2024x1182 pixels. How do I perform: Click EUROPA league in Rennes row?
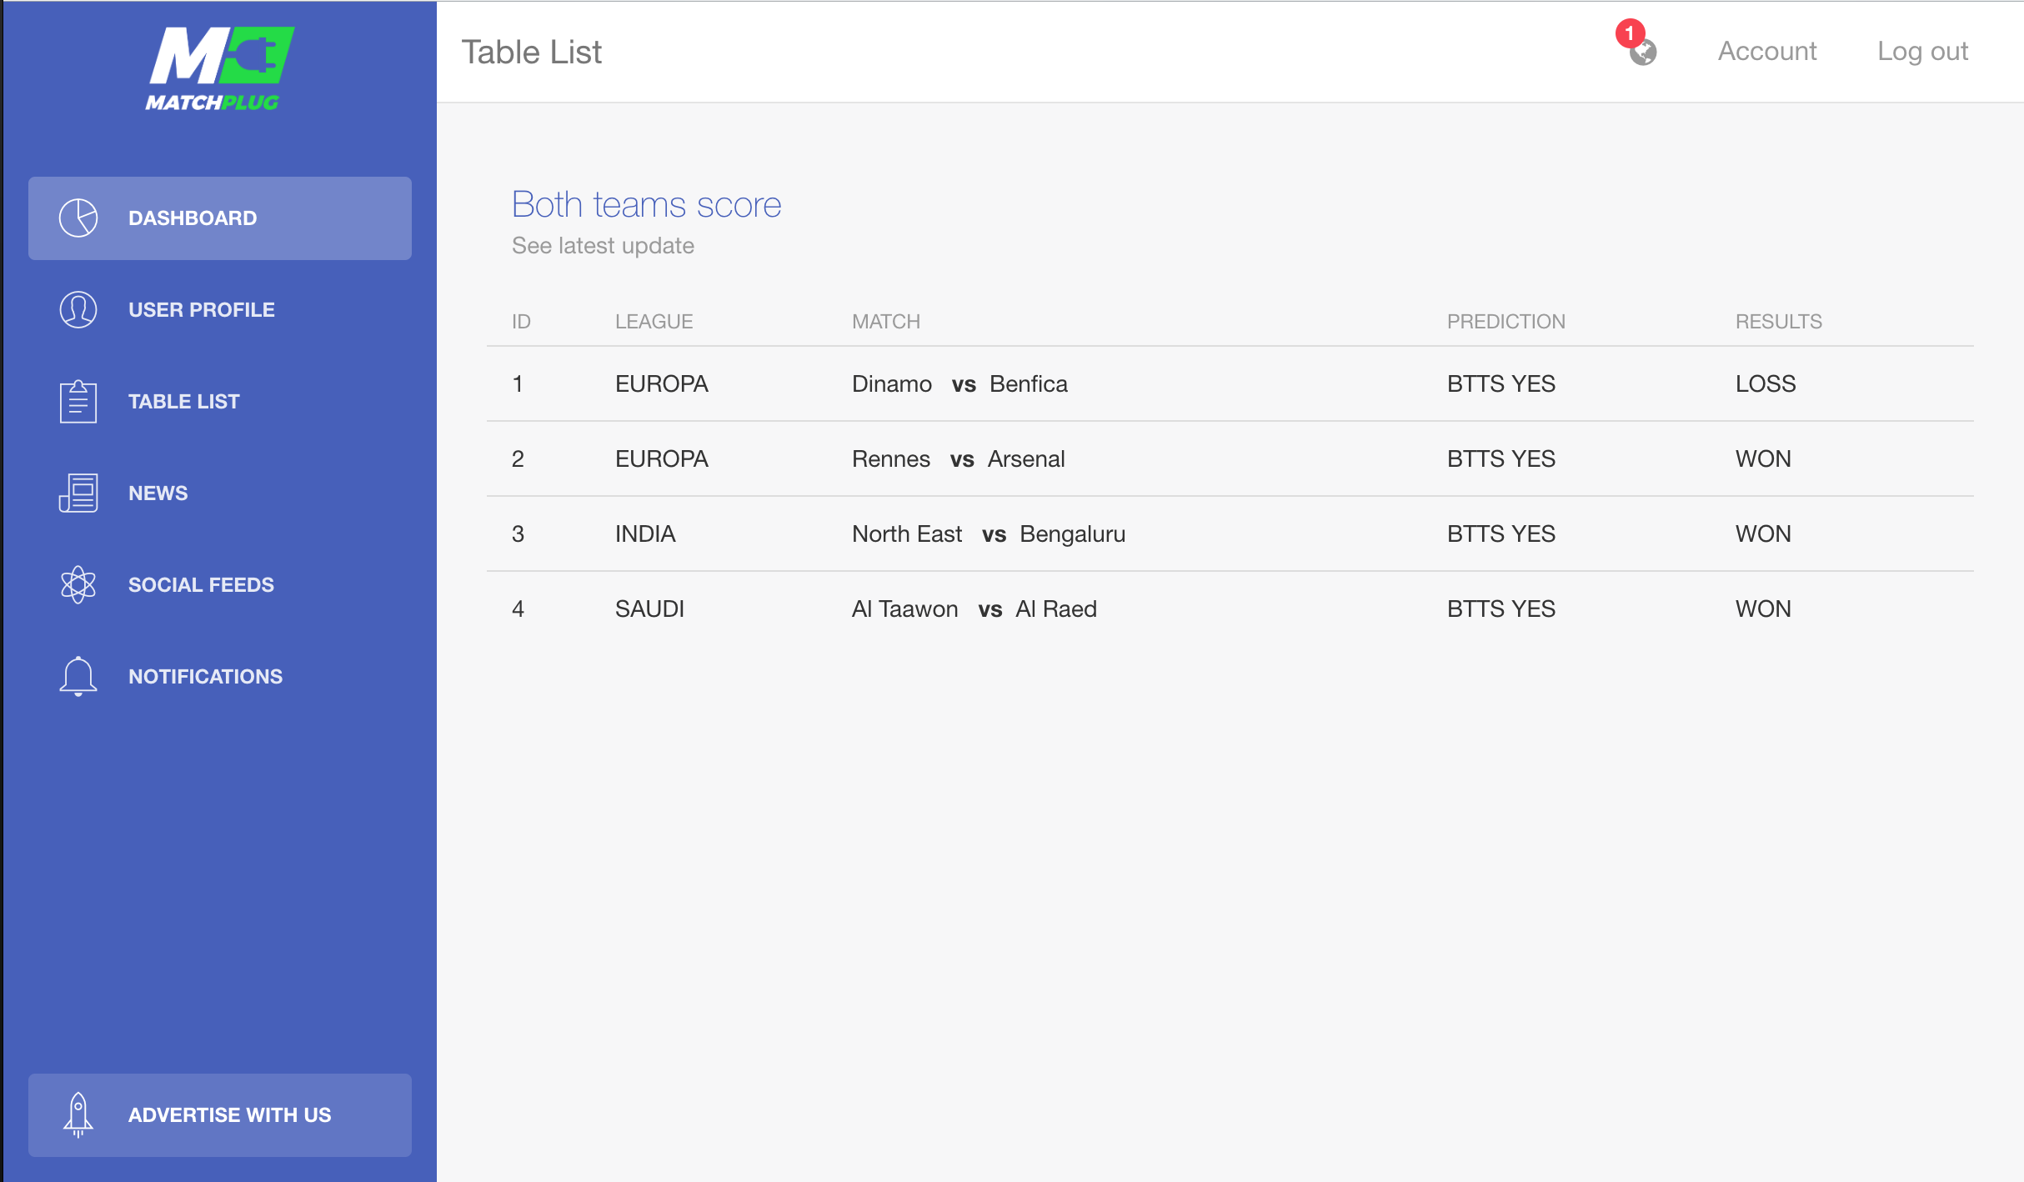tap(662, 459)
